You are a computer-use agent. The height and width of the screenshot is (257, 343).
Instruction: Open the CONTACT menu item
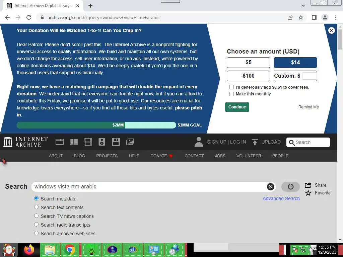(x=194, y=156)
